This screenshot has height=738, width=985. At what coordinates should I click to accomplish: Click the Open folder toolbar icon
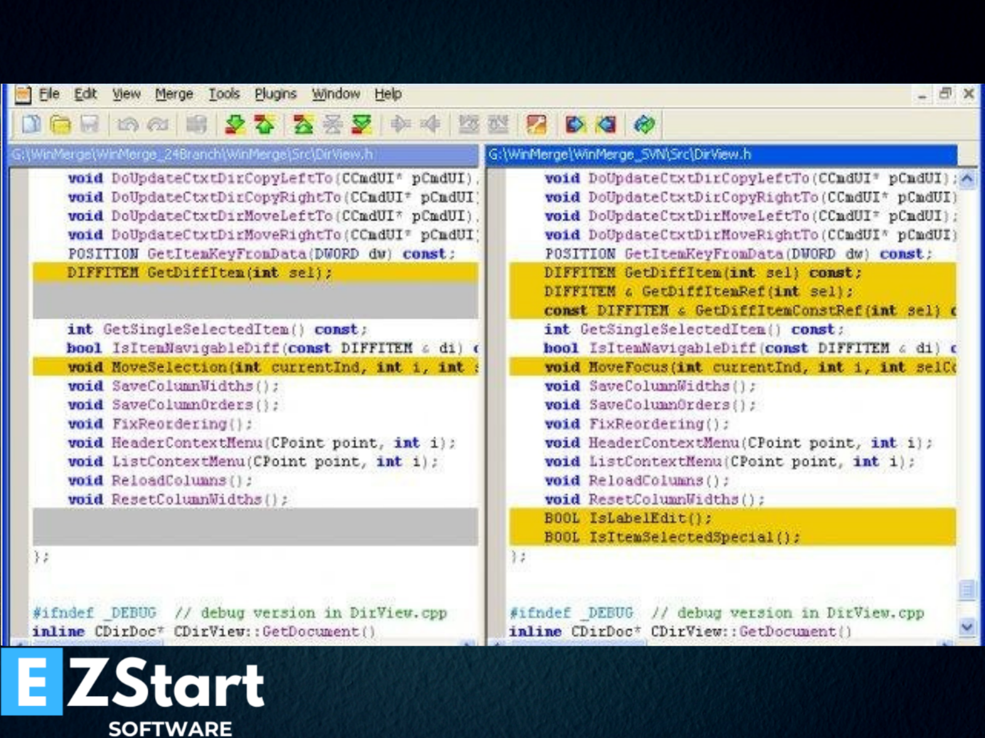pyautogui.click(x=60, y=125)
